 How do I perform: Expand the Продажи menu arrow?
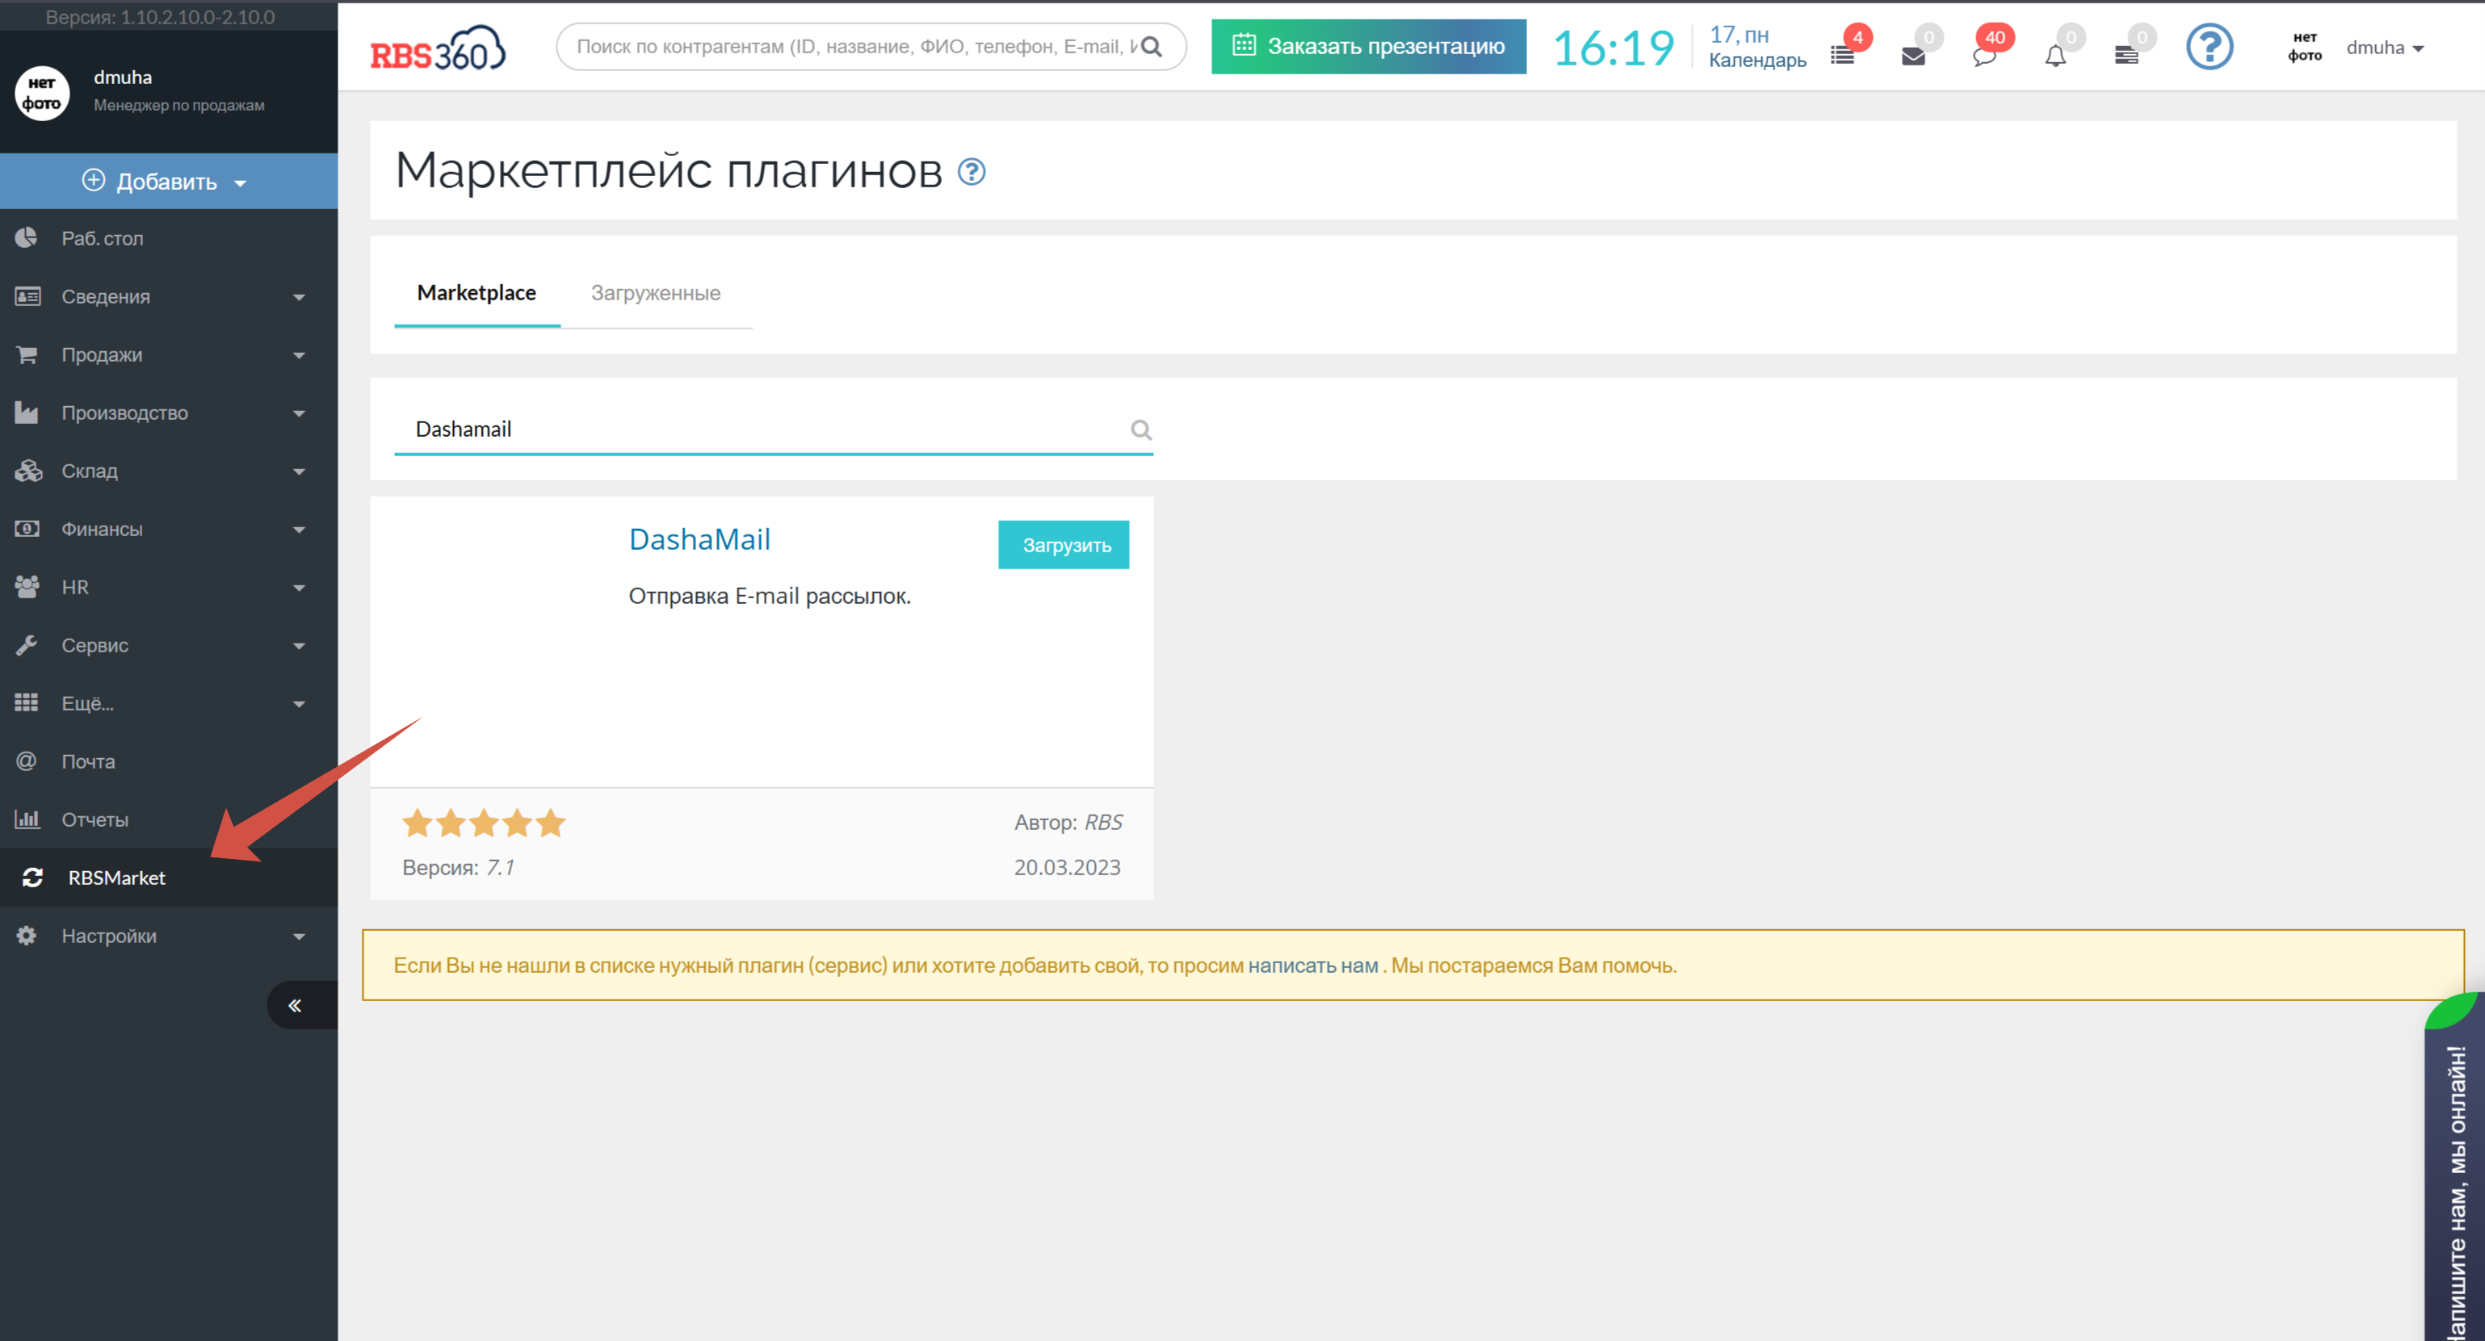click(x=299, y=356)
